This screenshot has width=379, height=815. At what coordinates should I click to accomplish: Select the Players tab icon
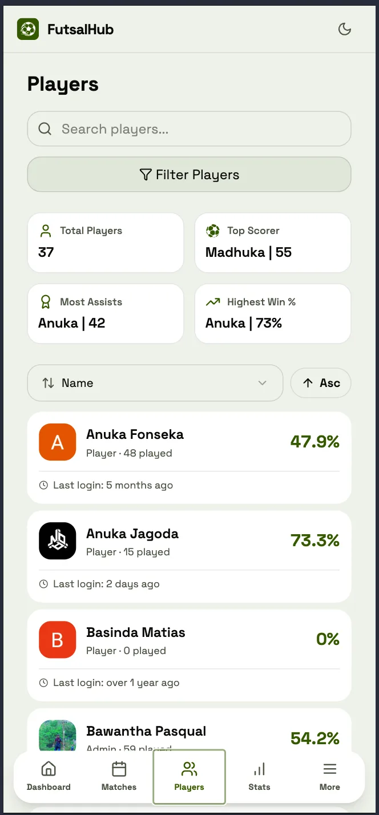(189, 769)
